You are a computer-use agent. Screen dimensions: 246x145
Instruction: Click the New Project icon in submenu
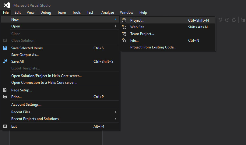pyautogui.click(x=124, y=20)
